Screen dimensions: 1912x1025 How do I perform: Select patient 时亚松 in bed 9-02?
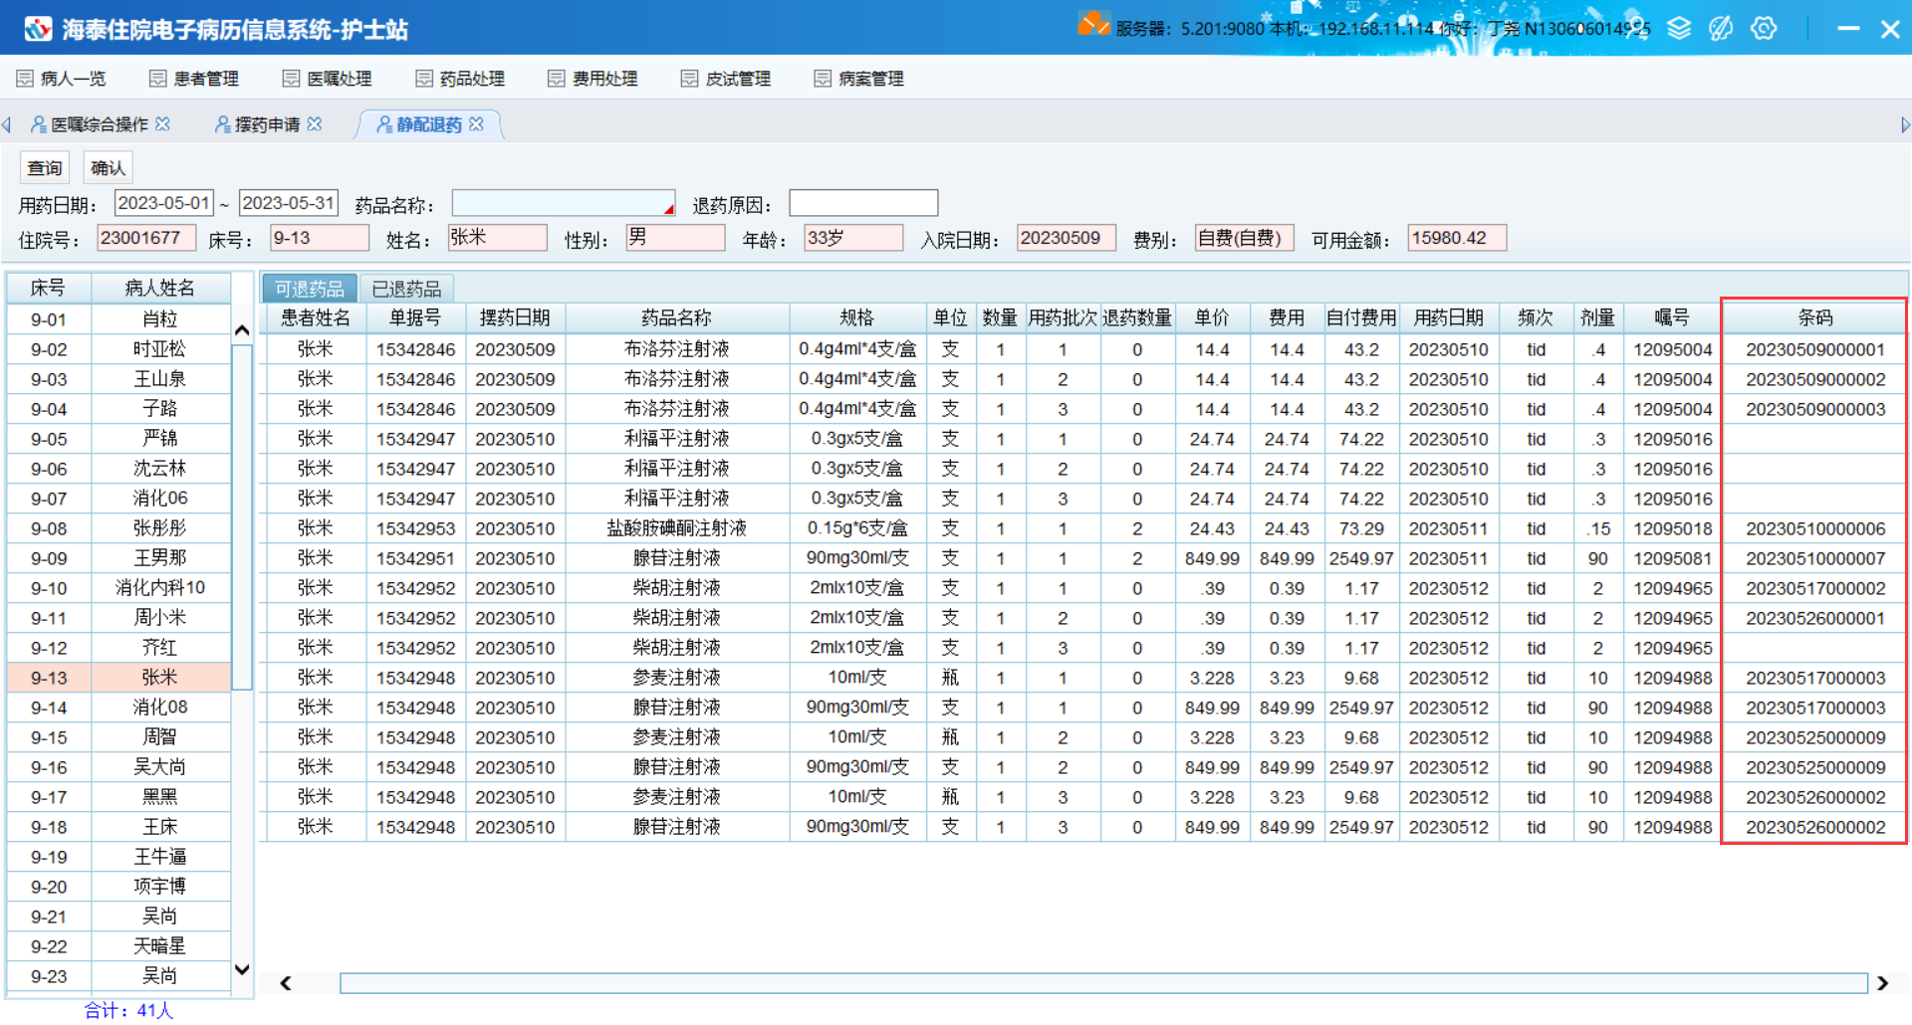pos(119,349)
